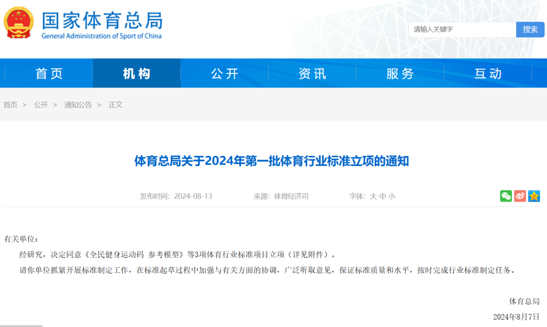
Task: Follow the 首页 breadcrumb link
Action: tap(11, 105)
